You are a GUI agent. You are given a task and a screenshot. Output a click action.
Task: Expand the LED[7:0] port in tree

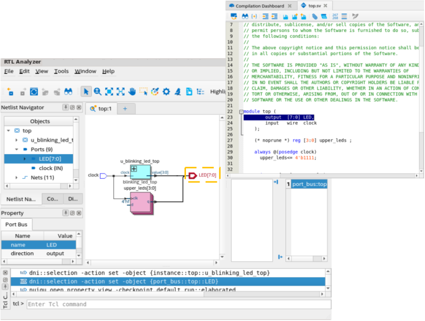26,159
